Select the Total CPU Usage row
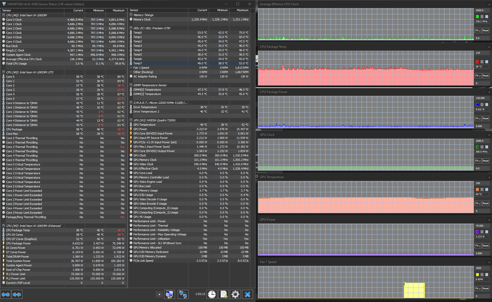 64,63
